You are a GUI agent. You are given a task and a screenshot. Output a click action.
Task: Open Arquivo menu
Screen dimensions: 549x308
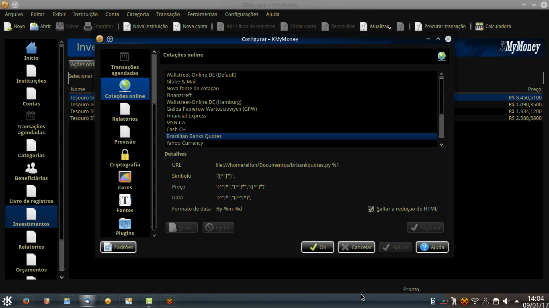[x=14, y=14]
